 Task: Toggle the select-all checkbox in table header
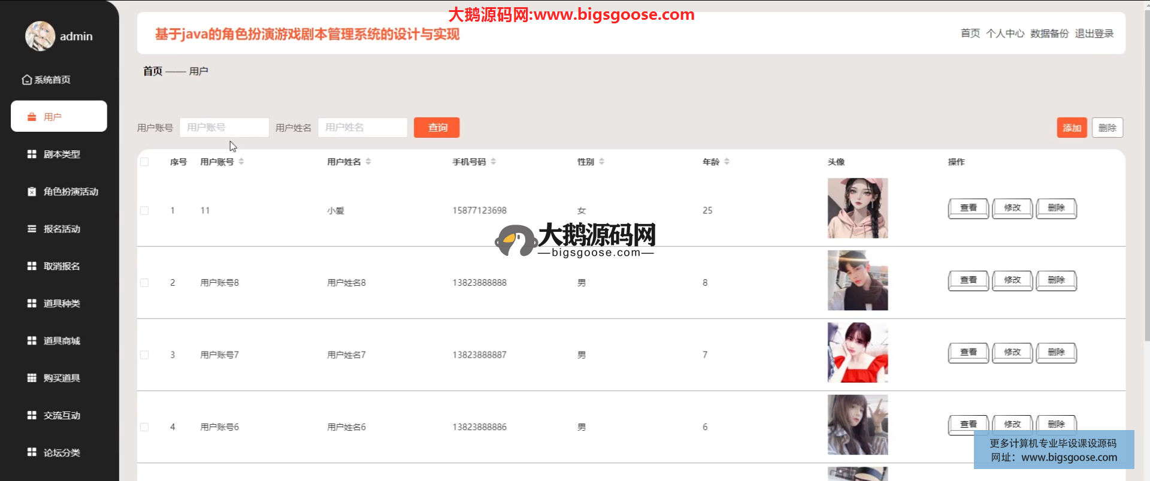point(144,162)
